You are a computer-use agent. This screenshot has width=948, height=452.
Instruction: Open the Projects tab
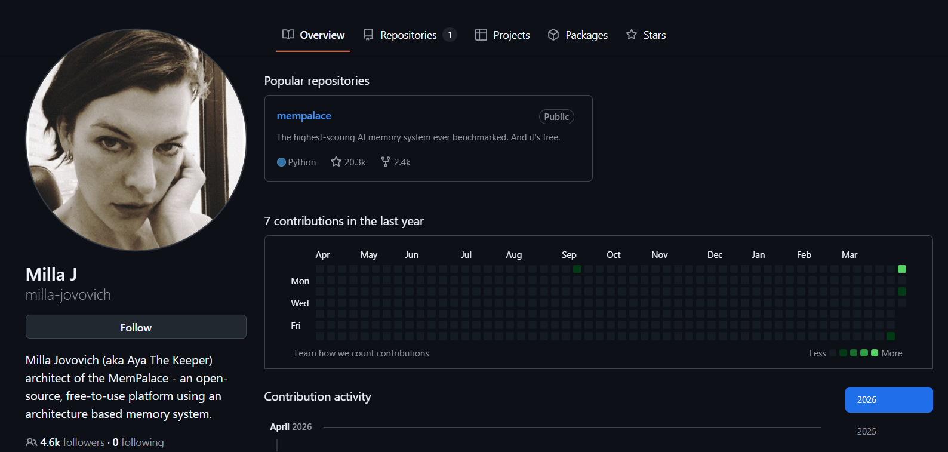[x=511, y=35]
